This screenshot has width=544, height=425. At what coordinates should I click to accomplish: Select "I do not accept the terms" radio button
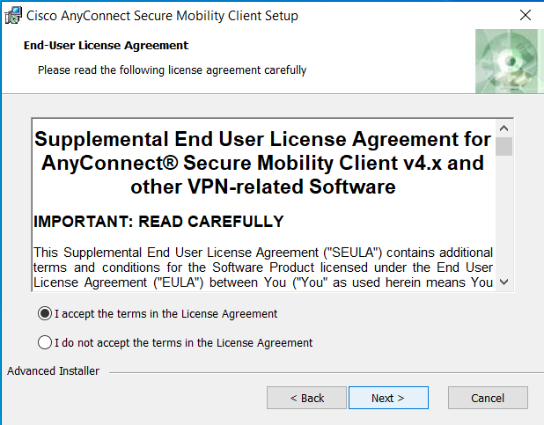tap(45, 343)
